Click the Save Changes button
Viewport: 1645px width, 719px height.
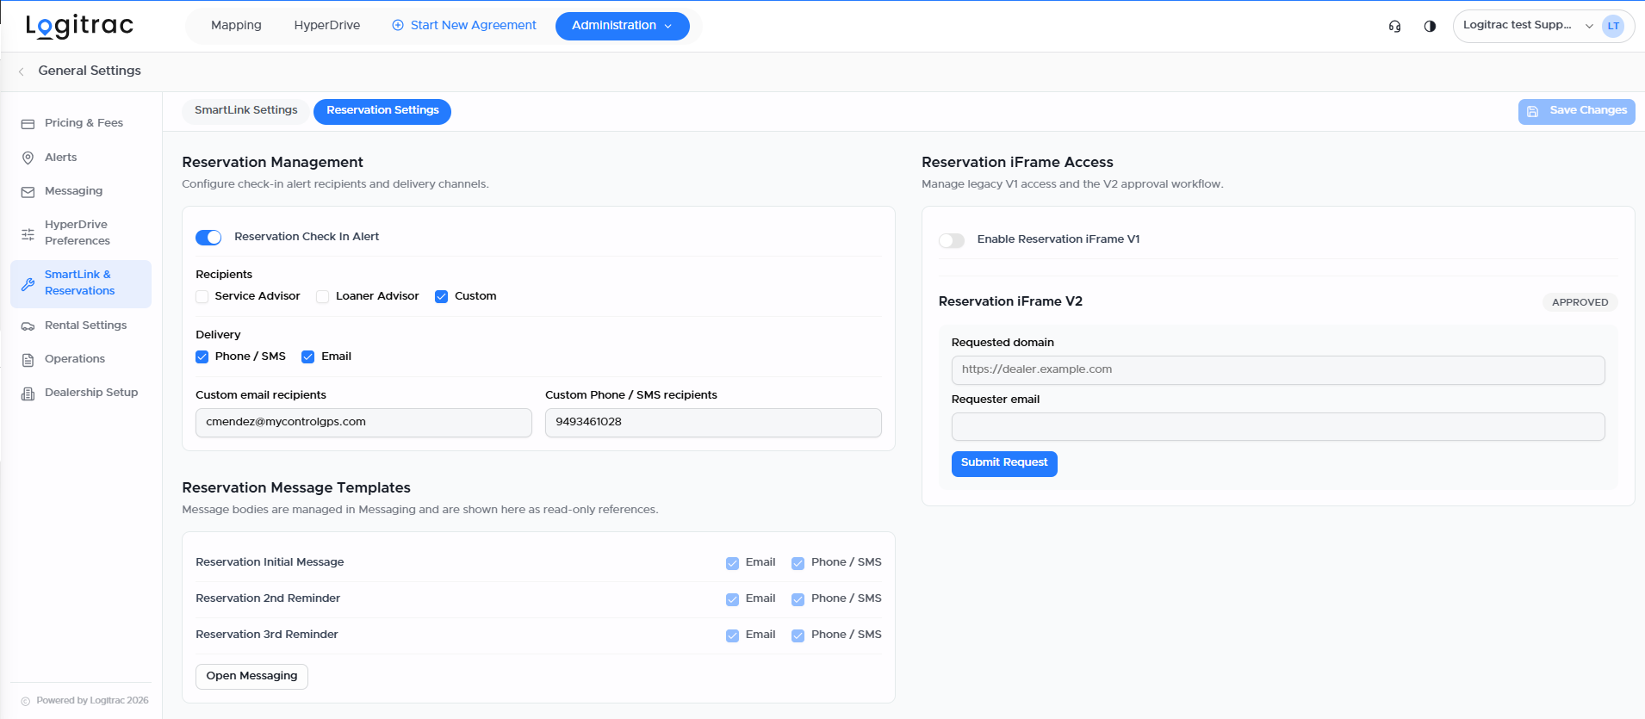(x=1576, y=111)
